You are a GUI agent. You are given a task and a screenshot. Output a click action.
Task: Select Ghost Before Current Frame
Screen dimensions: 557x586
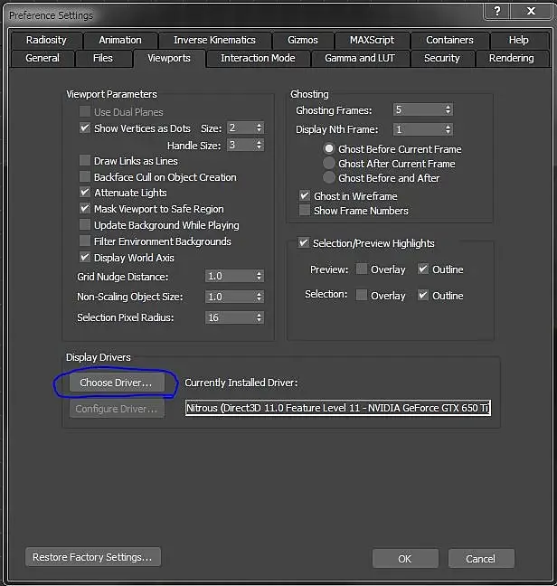pyautogui.click(x=329, y=148)
